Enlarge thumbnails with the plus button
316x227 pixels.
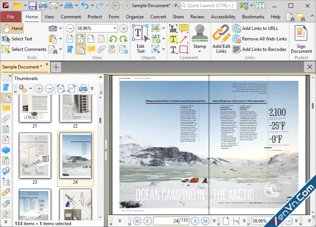[39, 89]
